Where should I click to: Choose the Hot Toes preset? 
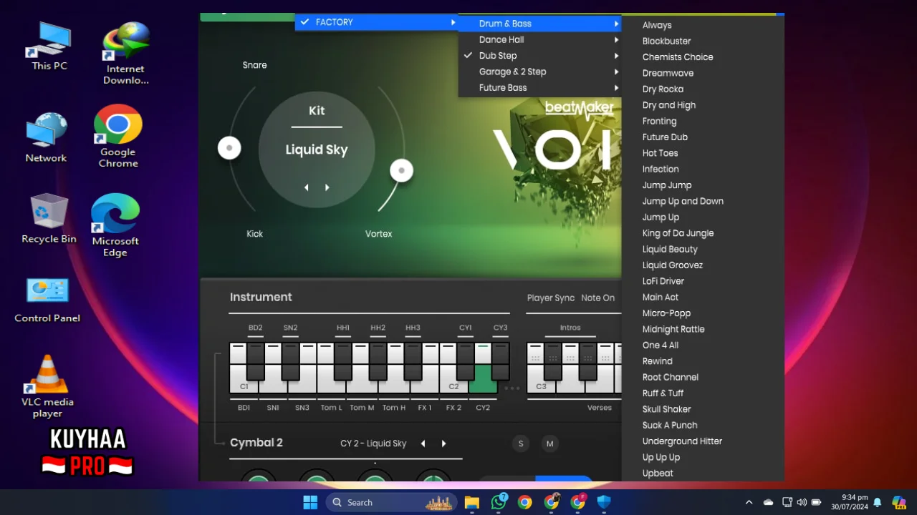point(660,153)
